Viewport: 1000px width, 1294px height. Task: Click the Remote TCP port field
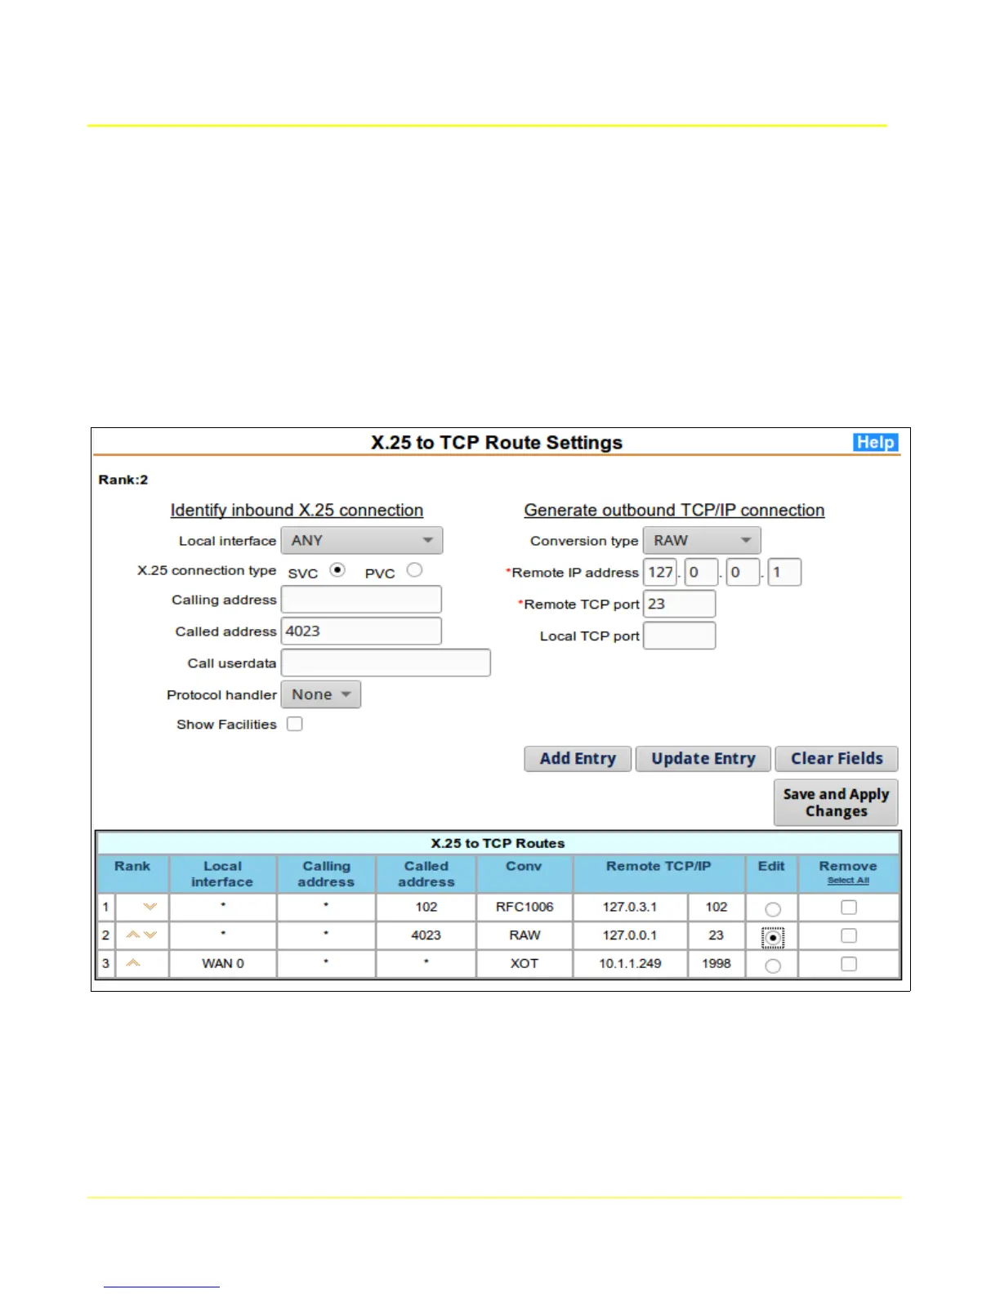[x=680, y=604]
